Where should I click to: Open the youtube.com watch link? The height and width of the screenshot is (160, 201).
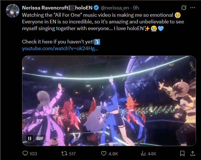click(60, 49)
